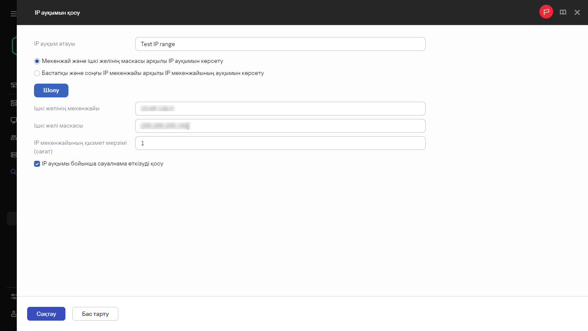Click the red feedback flag icon
Image resolution: width=588 pixels, height=331 pixels.
(x=546, y=12)
